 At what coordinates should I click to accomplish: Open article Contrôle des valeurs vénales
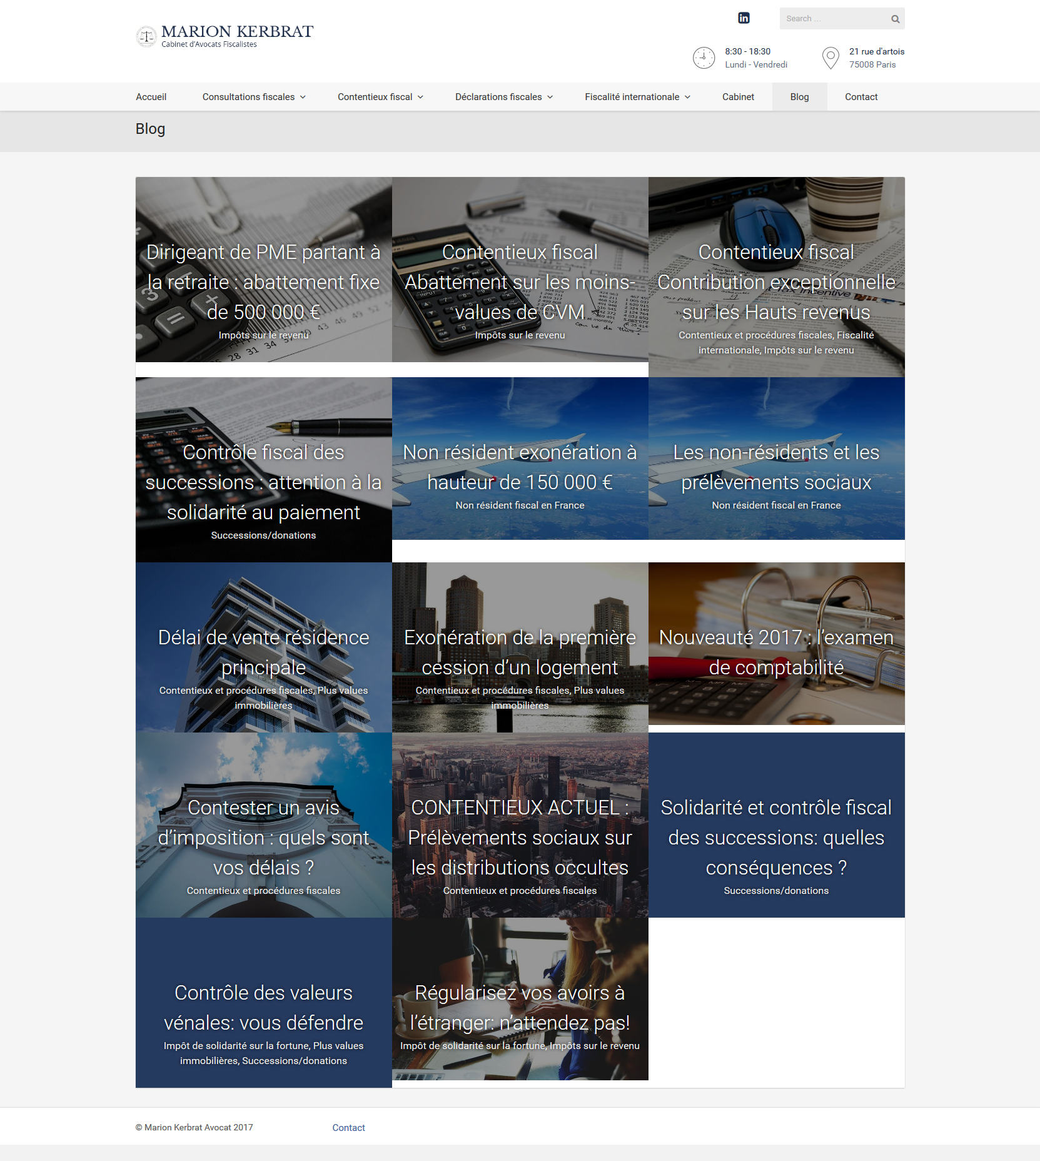click(x=263, y=1008)
